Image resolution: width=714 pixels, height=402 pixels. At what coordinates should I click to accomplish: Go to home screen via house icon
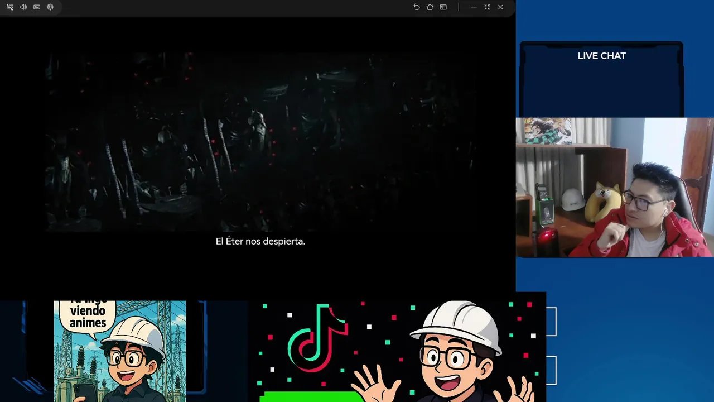tap(430, 7)
